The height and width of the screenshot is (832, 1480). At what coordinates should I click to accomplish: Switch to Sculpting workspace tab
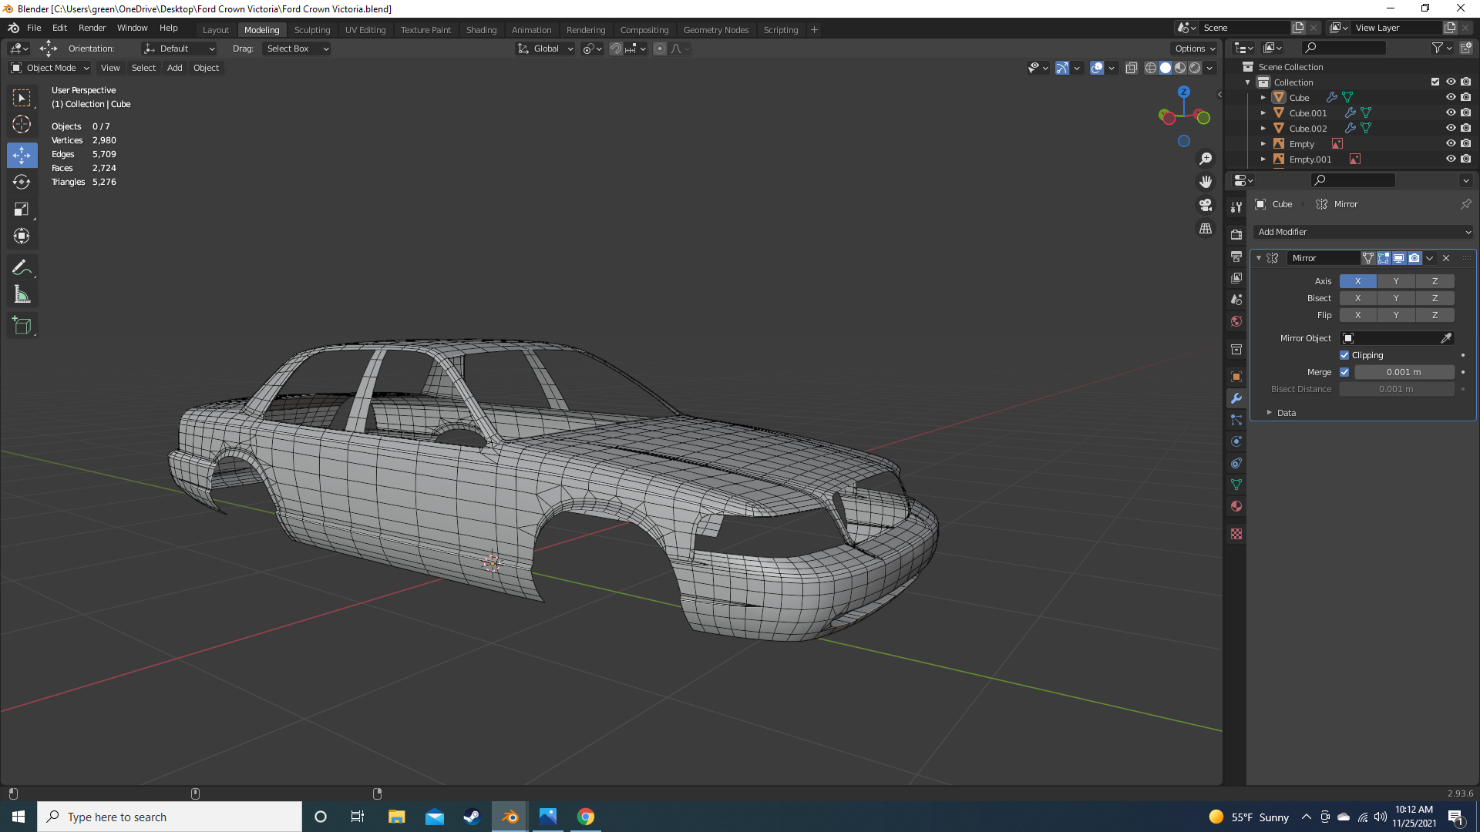312,30
